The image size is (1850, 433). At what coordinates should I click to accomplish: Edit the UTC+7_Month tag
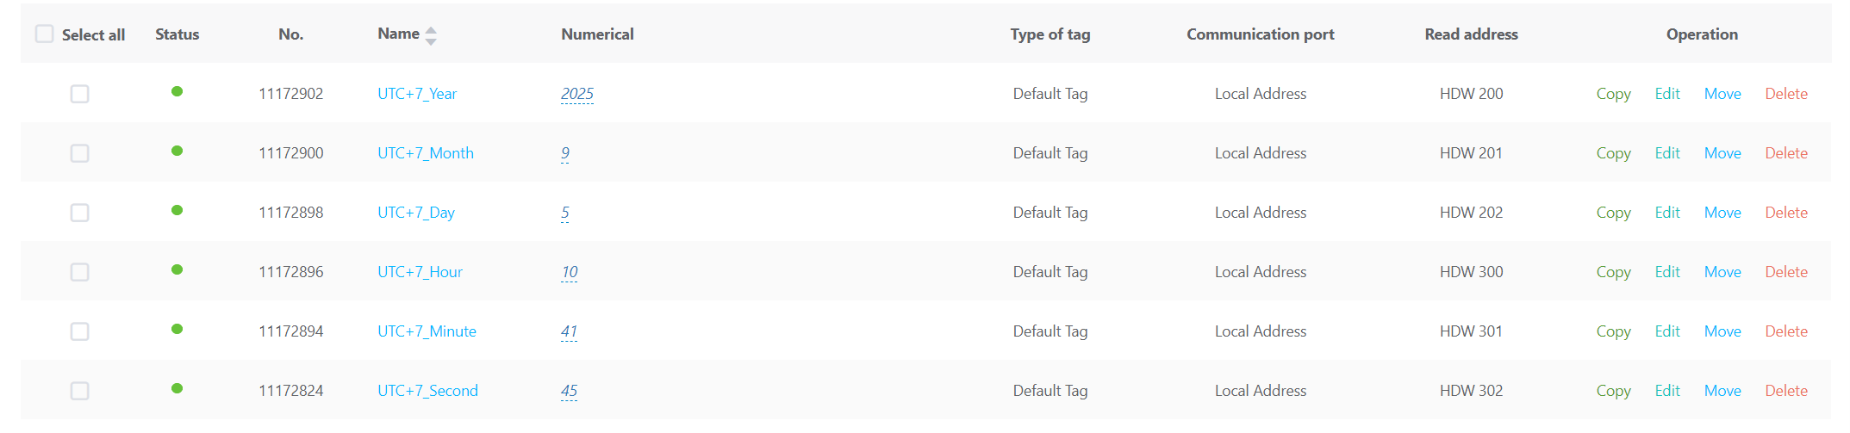(x=1667, y=153)
